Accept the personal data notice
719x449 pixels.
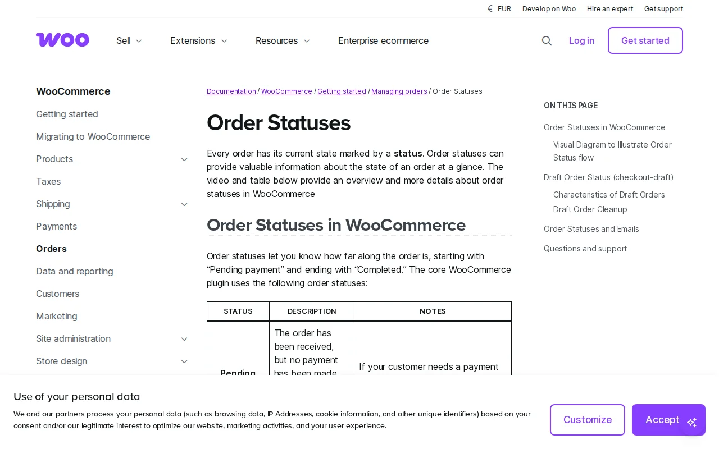[662, 420]
